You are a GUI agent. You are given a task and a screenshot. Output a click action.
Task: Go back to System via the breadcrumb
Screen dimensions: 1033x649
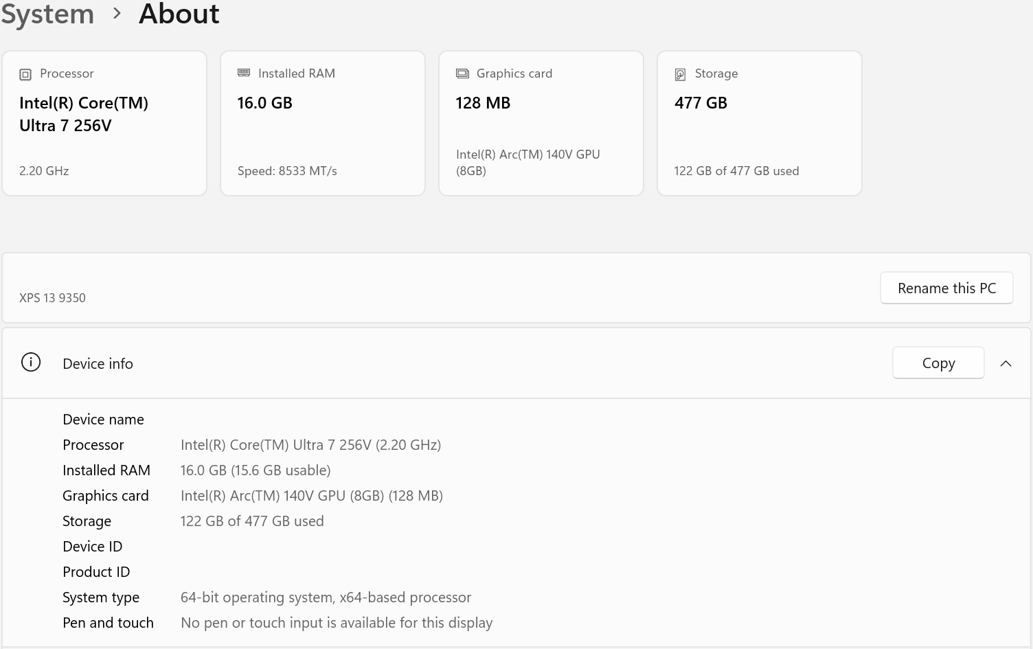point(47,14)
